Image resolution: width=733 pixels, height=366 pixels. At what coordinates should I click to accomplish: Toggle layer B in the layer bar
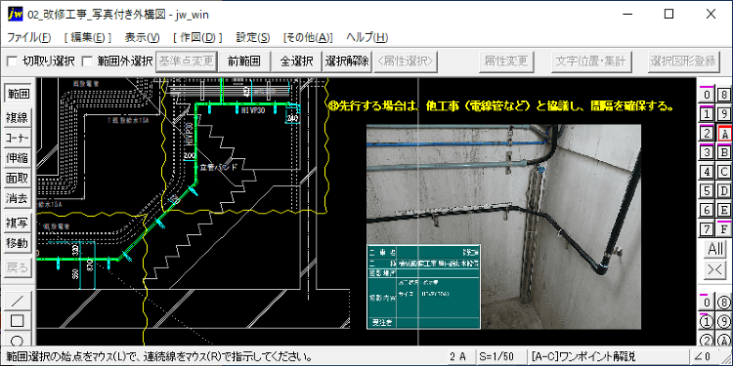(x=724, y=152)
